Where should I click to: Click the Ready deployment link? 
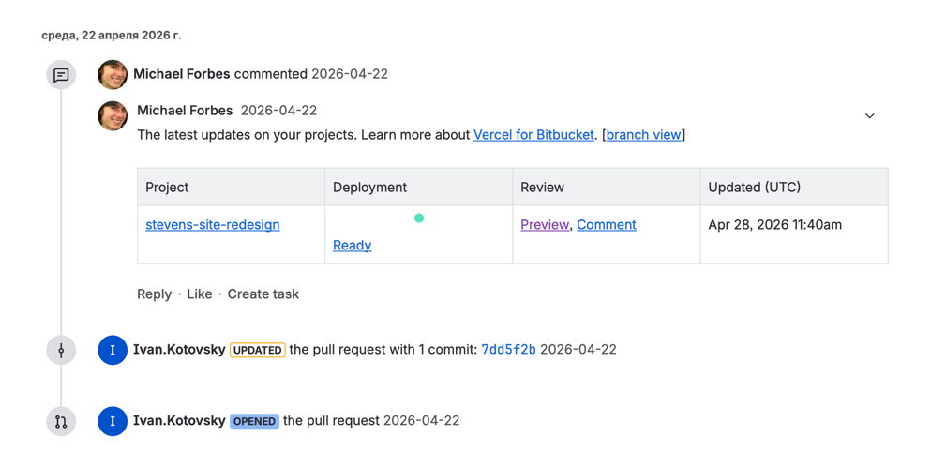coord(352,246)
